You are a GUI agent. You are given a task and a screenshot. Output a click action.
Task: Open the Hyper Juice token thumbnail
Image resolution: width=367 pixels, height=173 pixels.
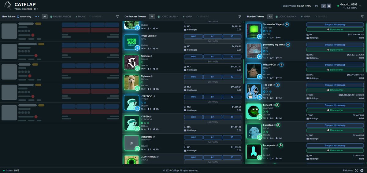(132, 42)
